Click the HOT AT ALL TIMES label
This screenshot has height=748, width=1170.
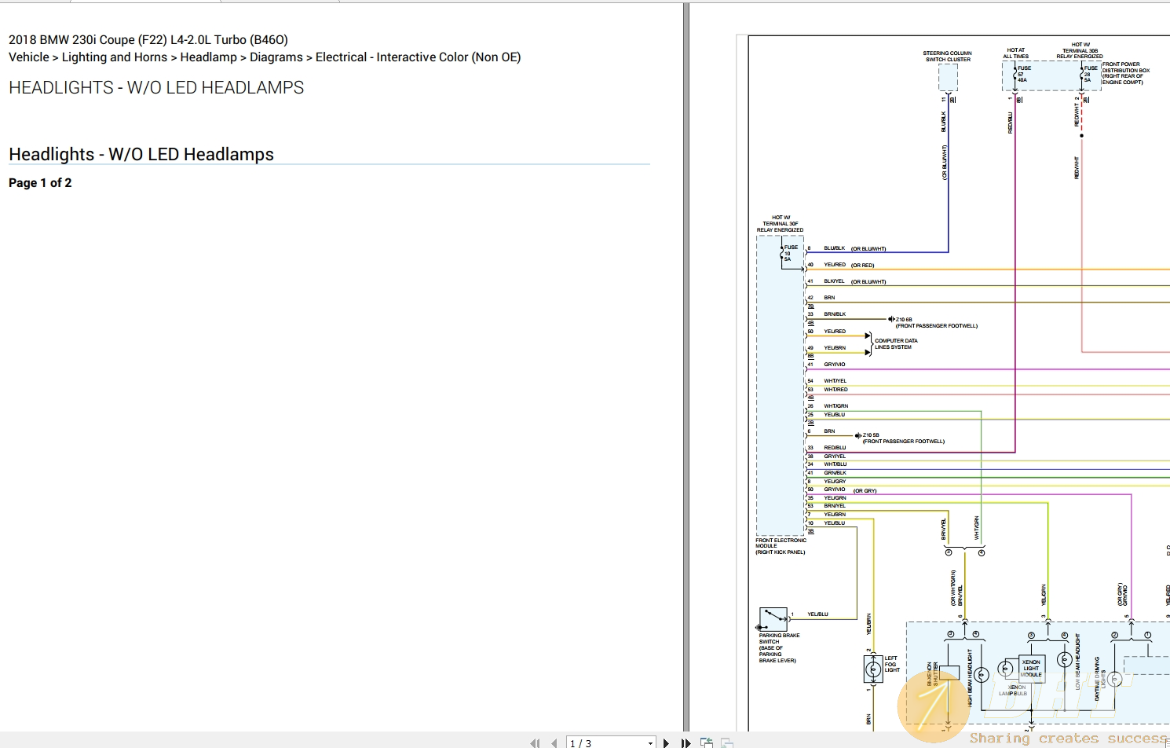click(x=1015, y=53)
